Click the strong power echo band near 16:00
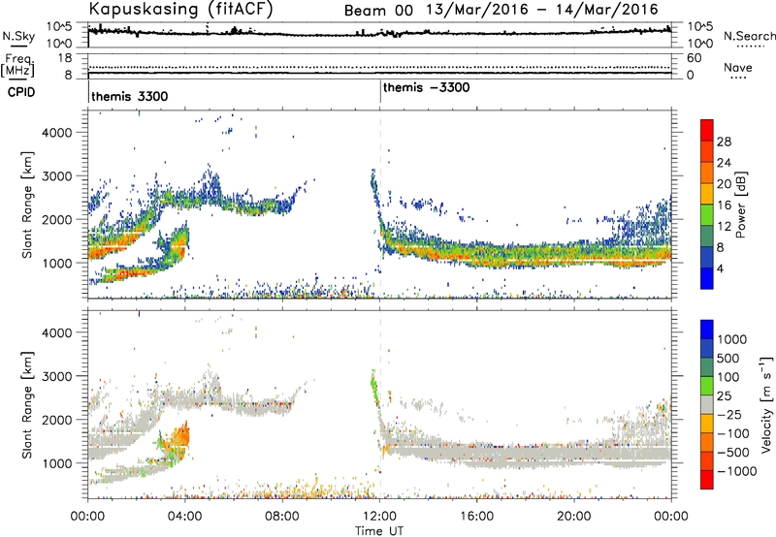776x537 pixels. (476, 255)
